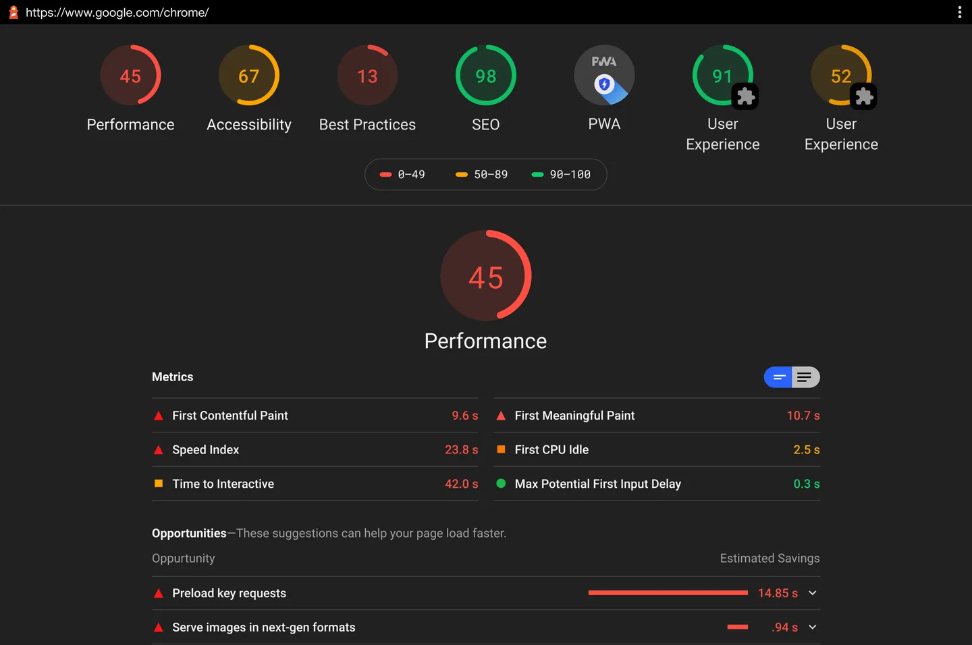
Task: Click the Accessibility category label
Action: [249, 125]
